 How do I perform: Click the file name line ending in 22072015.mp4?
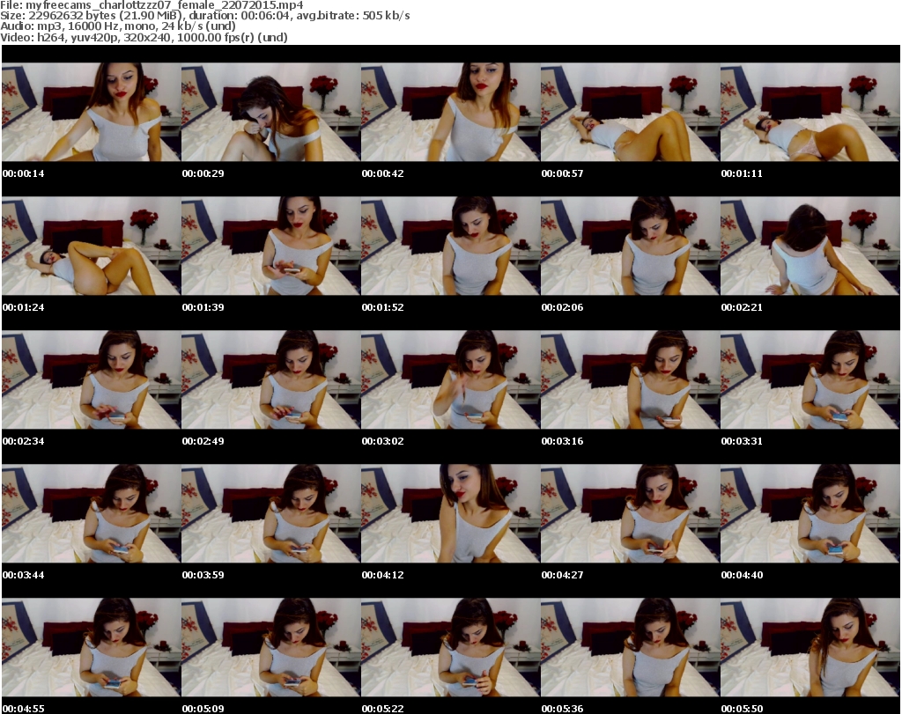(x=152, y=4)
